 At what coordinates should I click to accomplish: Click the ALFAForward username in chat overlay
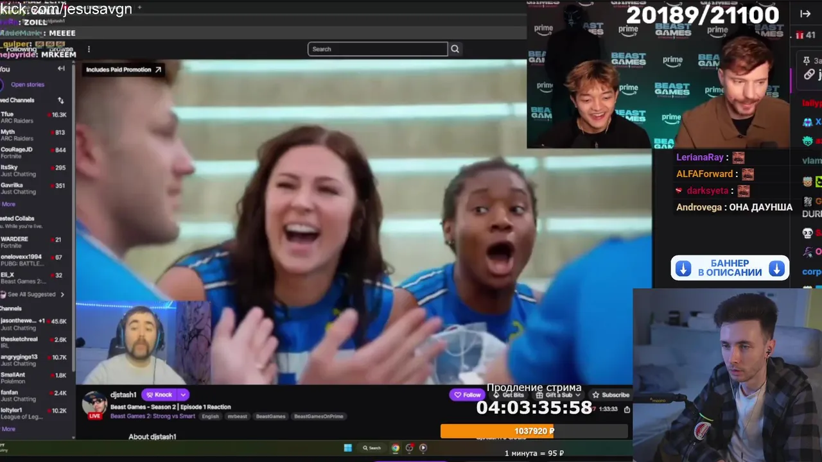(x=704, y=174)
